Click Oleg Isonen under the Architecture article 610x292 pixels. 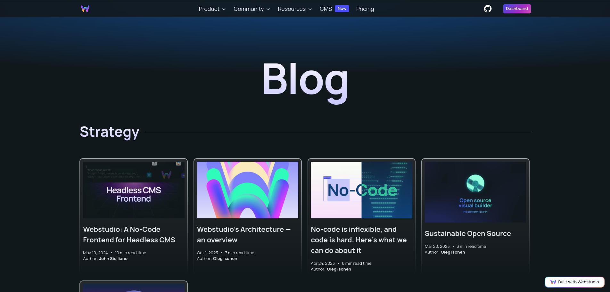(x=225, y=259)
